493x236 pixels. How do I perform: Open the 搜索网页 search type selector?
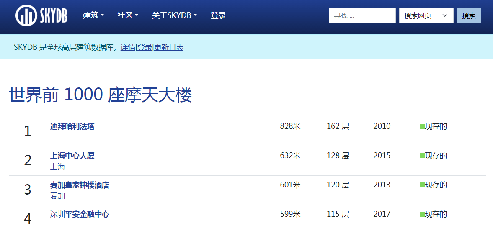coord(426,15)
